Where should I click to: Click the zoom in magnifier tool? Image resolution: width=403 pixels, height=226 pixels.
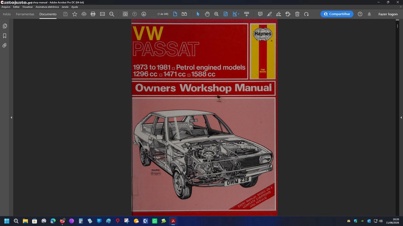point(216,14)
